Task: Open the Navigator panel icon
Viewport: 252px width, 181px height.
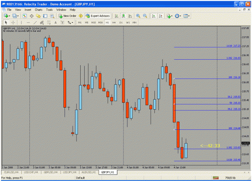Action: [x=38, y=16]
